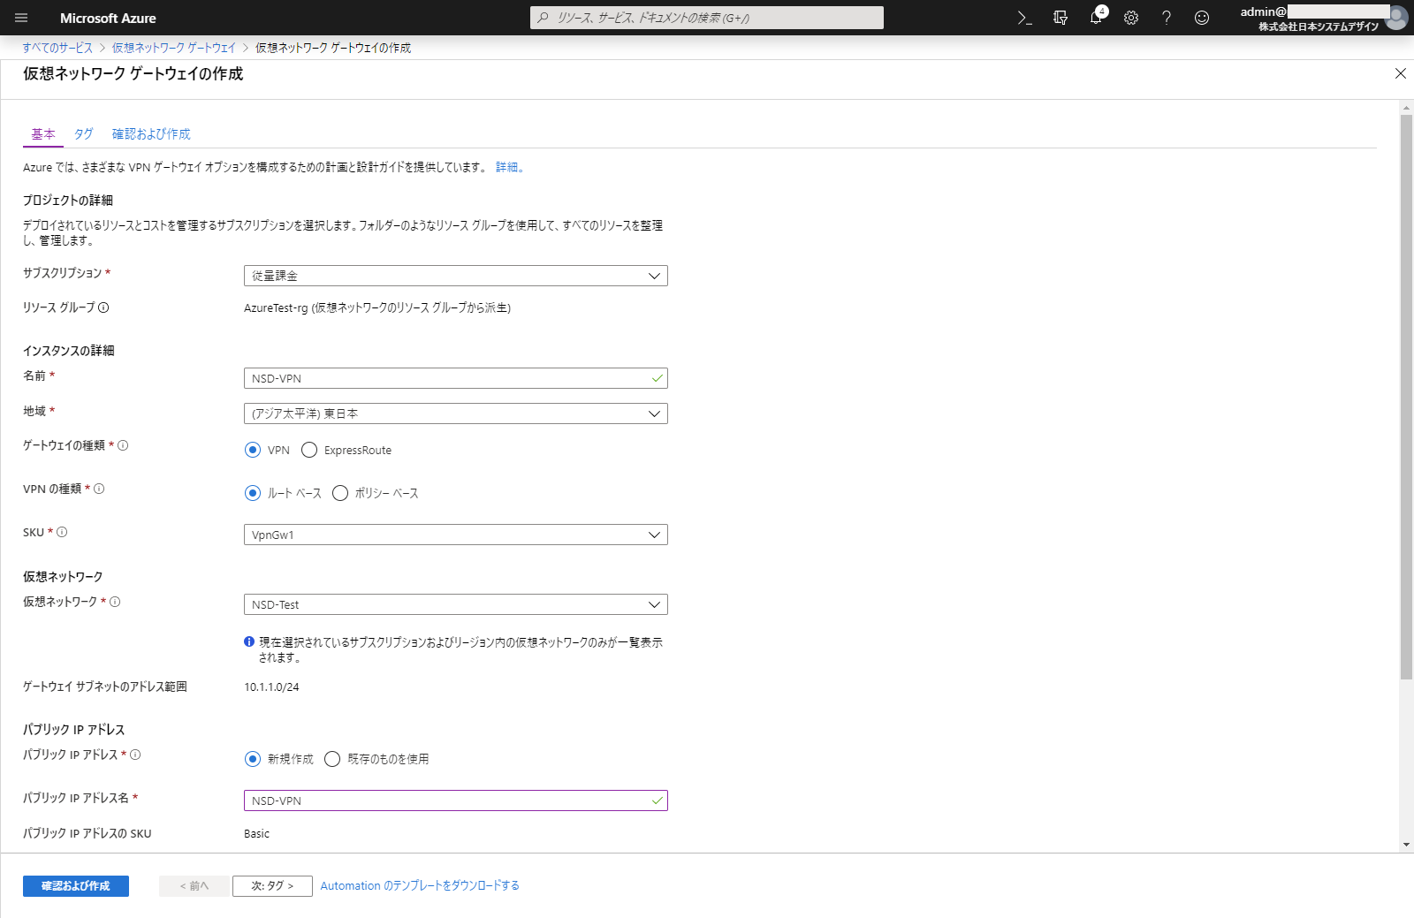Open the feedback smiley icon
1414x918 pixels.
1202,18
